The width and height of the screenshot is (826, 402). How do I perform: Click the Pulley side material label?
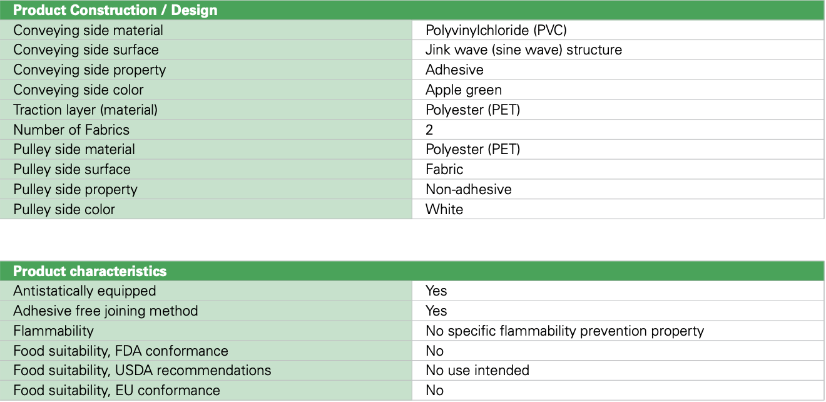coord(74,149)
